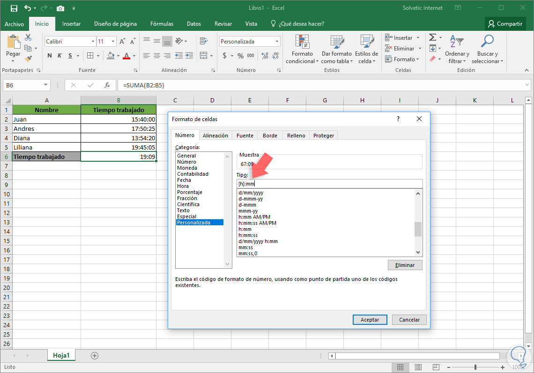Open the font color red swatch
Image resolution: width=534 pixels, height=373 pixels.
tap(126, 56)
